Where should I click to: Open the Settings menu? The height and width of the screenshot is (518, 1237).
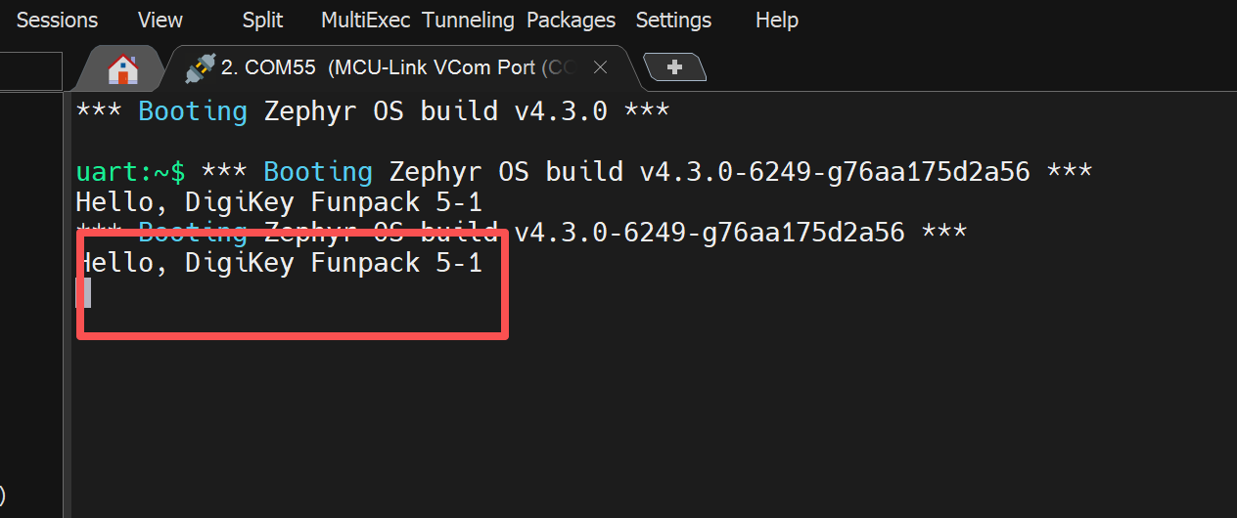[x=673, y=20]
